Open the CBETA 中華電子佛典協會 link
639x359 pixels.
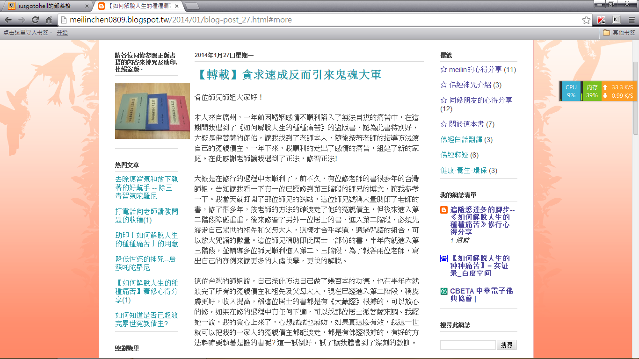(x=481, y=294)
